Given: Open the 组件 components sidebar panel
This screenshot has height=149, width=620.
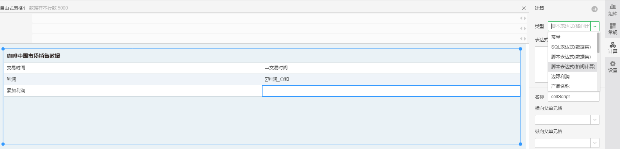Looking at the screenshot, I should [x=612, y=9].
